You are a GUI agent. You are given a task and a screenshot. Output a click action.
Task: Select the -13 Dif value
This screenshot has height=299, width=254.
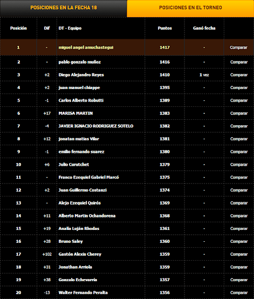(47, 293)
